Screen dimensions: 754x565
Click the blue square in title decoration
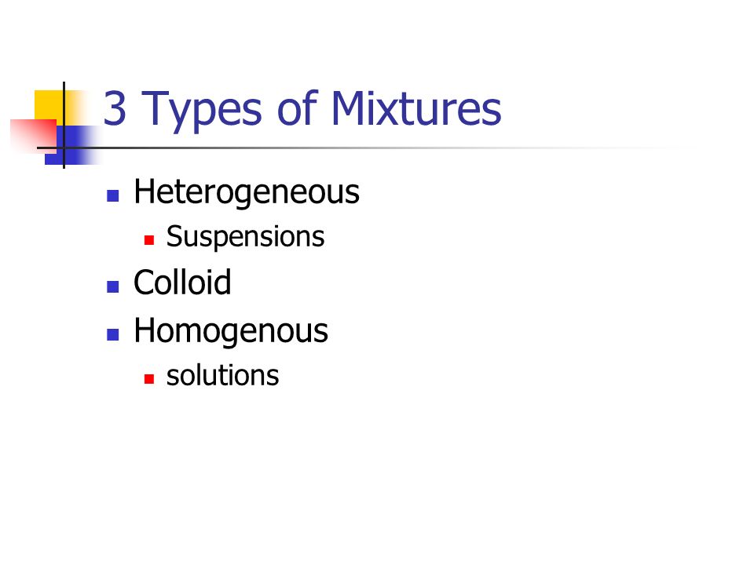click(72, 145)
